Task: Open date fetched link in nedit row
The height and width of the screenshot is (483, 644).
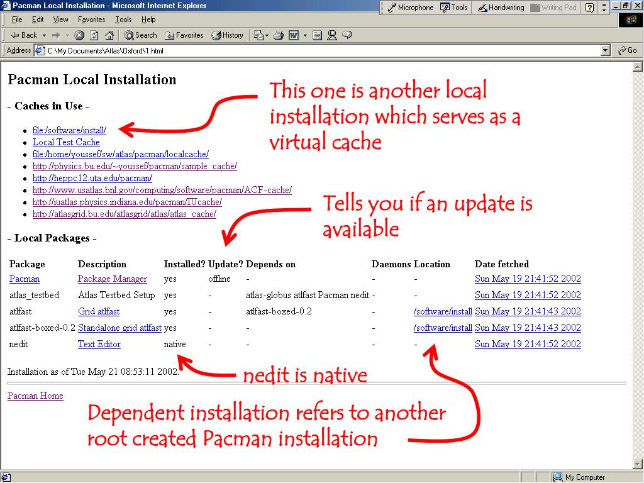Action: (x=528, y=344)
